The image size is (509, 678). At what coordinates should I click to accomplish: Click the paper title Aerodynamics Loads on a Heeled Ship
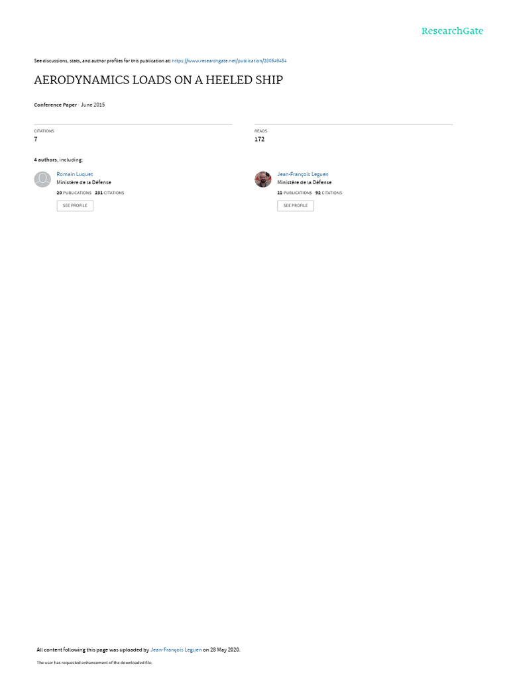(158, 80)
